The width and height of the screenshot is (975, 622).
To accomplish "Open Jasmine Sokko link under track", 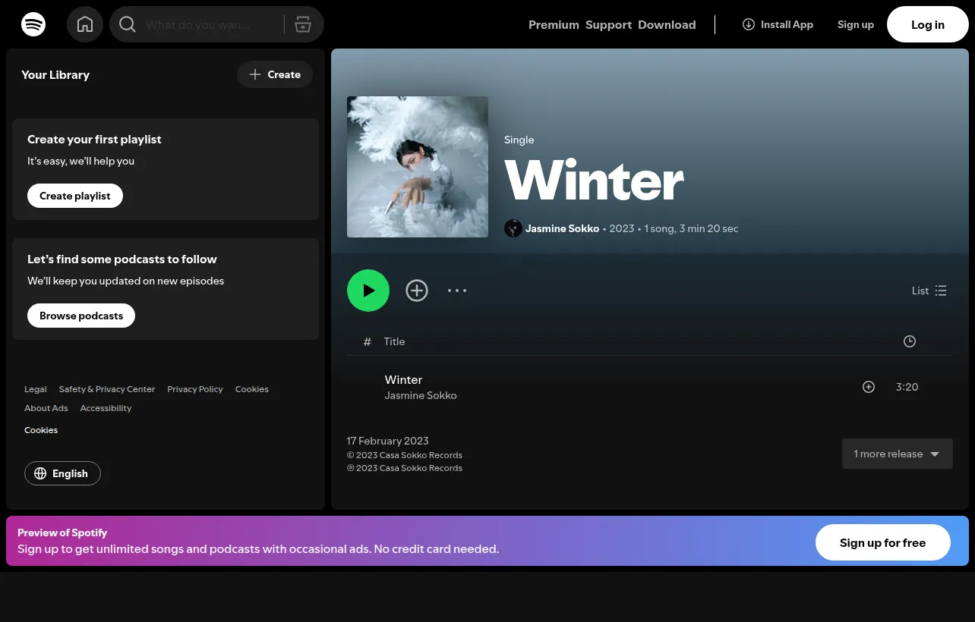I will coord(421,395).
